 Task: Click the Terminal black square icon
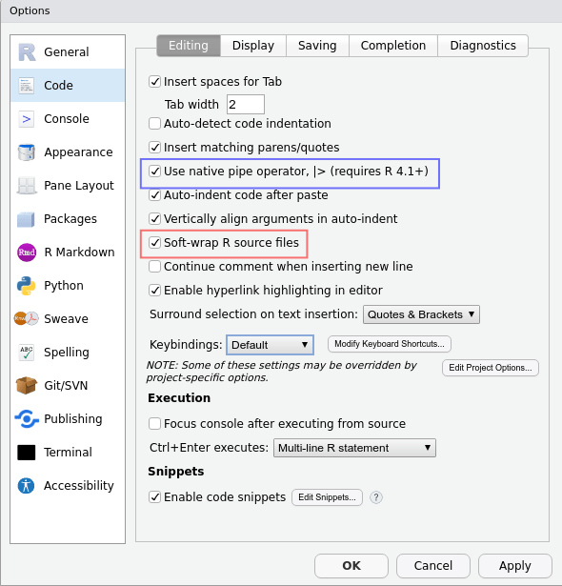(27, 453)
